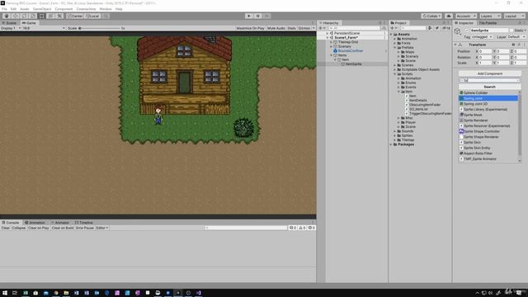Open the Console Editor dropdown
The width and height of the screenshot is (528, 297).
coord(102,228)
